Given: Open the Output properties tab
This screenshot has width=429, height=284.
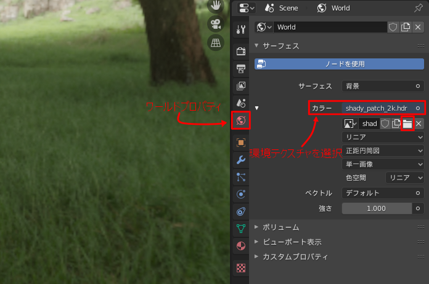Looking at the screenshot, I should coord(241,69).
